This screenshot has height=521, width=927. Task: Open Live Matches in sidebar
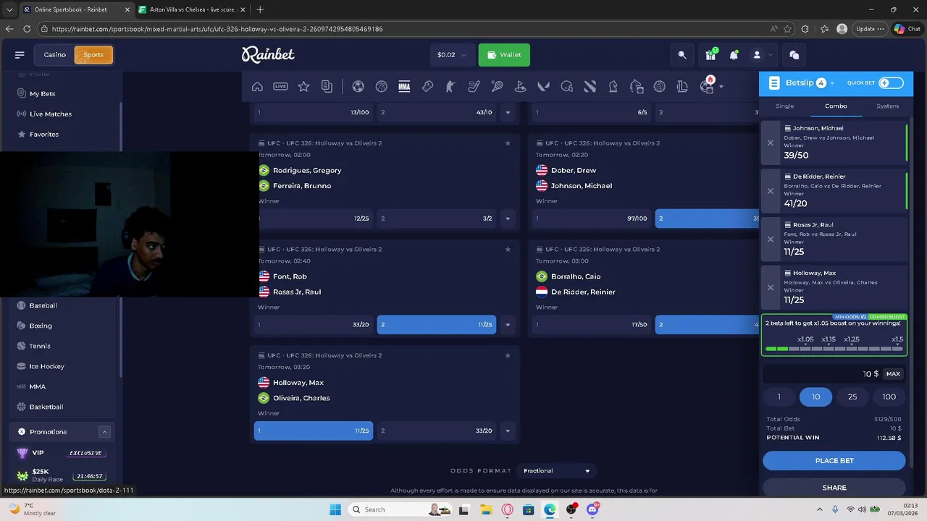(50, 114)
